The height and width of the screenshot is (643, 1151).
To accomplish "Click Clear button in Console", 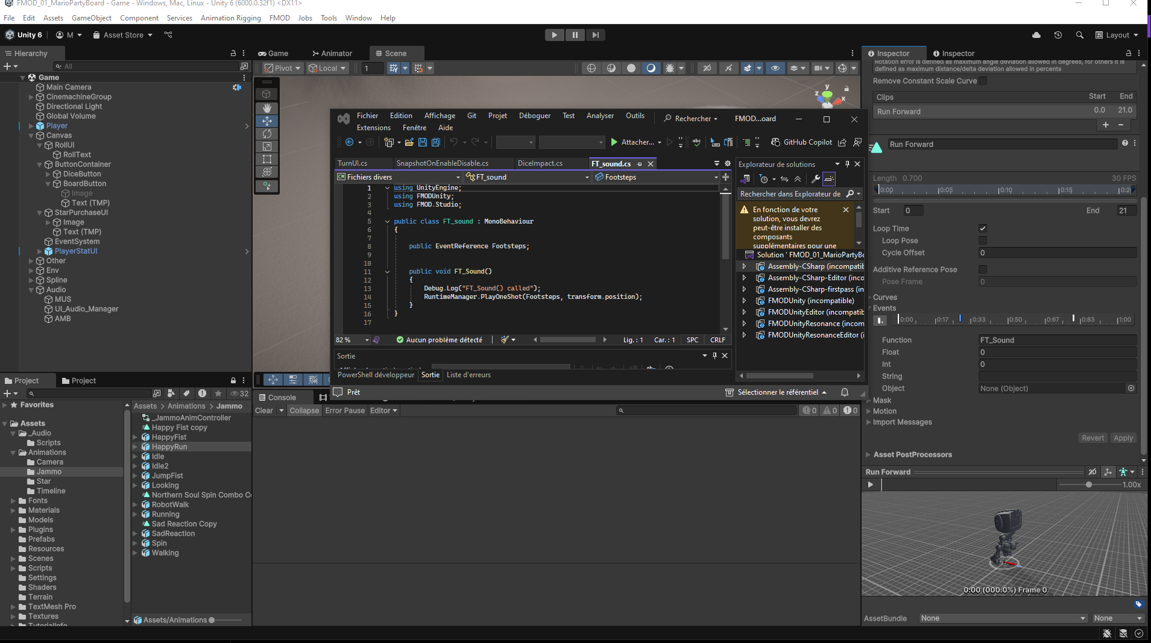I will [x=264, y=410].
